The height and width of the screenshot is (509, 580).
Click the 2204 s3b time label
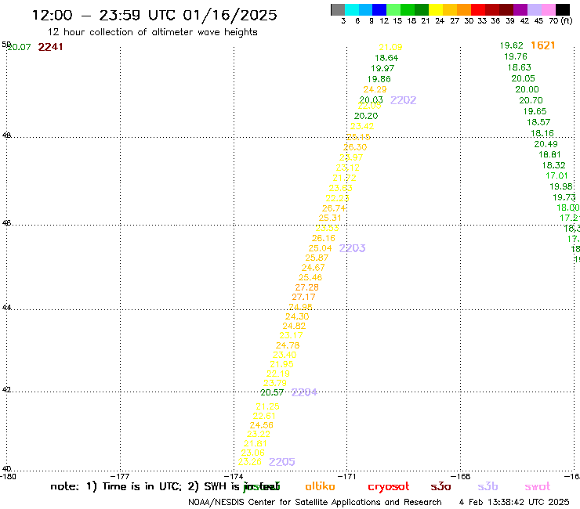click(x=304, y=392)
